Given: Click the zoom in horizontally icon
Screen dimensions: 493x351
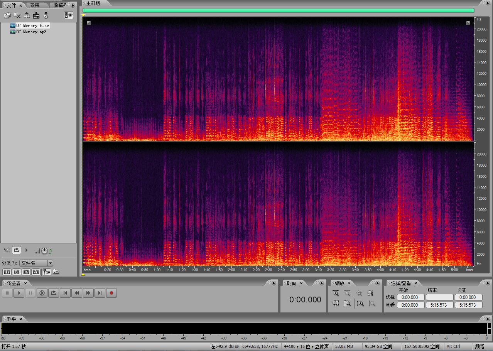Looking at the screenshot, I should (x=336, y=293).
